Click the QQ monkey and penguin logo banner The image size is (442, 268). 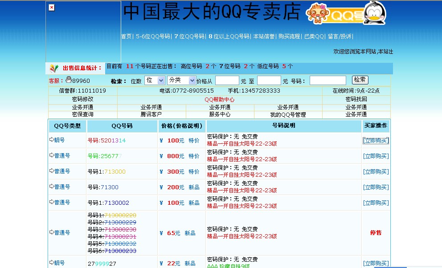click(346, 13)
